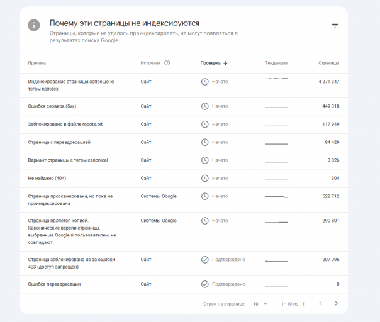
Task: Click the Источник column header
Action: point(150,63)
